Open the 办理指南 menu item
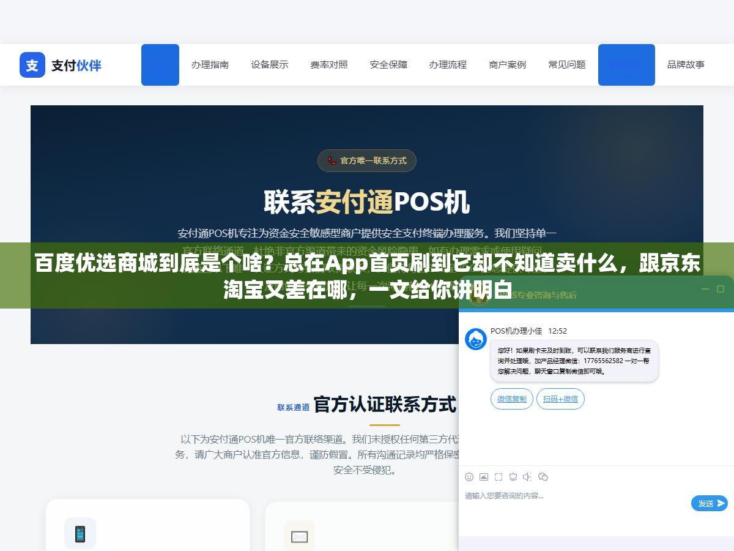This screenshot has width=734, height=551. [210, 65]
